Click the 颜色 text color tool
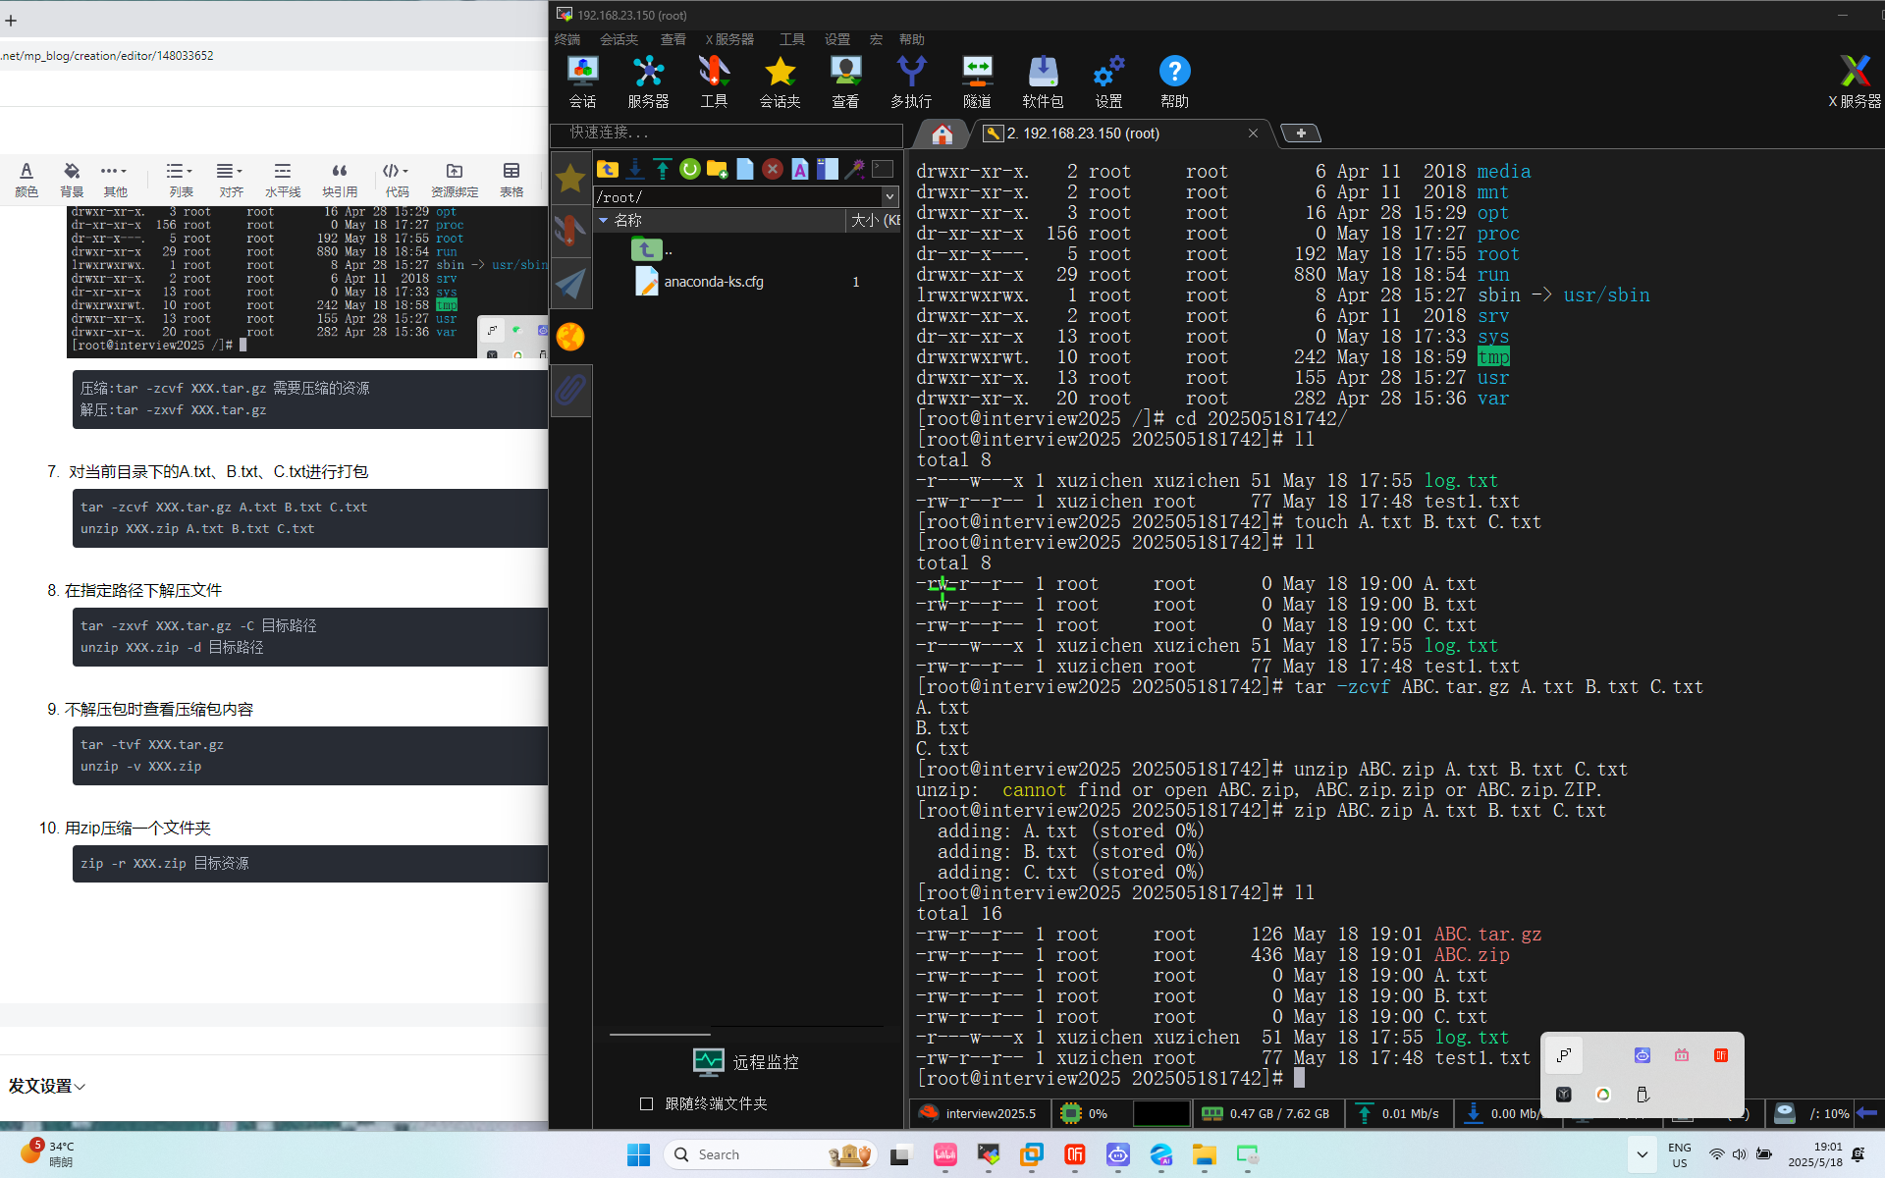Screen dimensions: 1885x1178 click(27, 179)
